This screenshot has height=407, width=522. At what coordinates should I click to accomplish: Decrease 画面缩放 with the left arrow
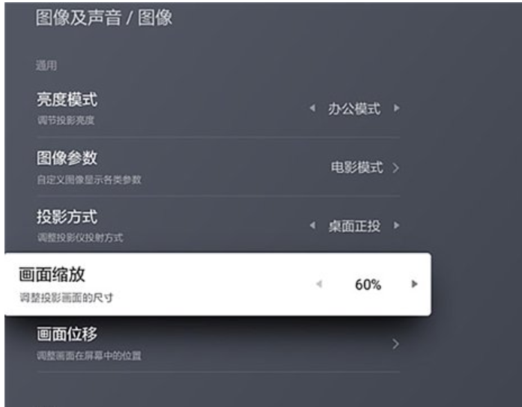pos(319,284)
